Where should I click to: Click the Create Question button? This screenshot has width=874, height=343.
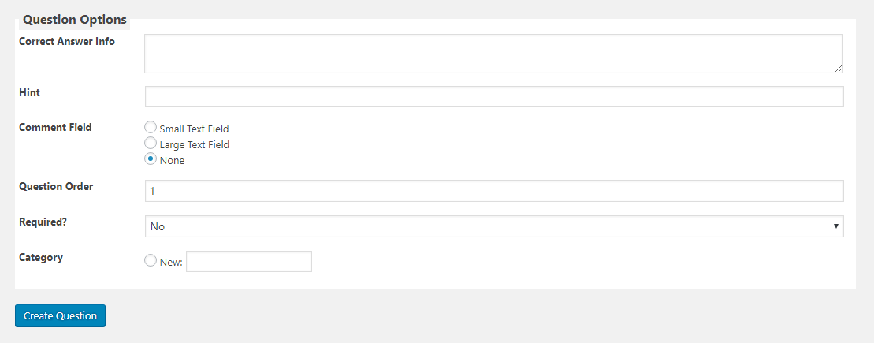60,315
